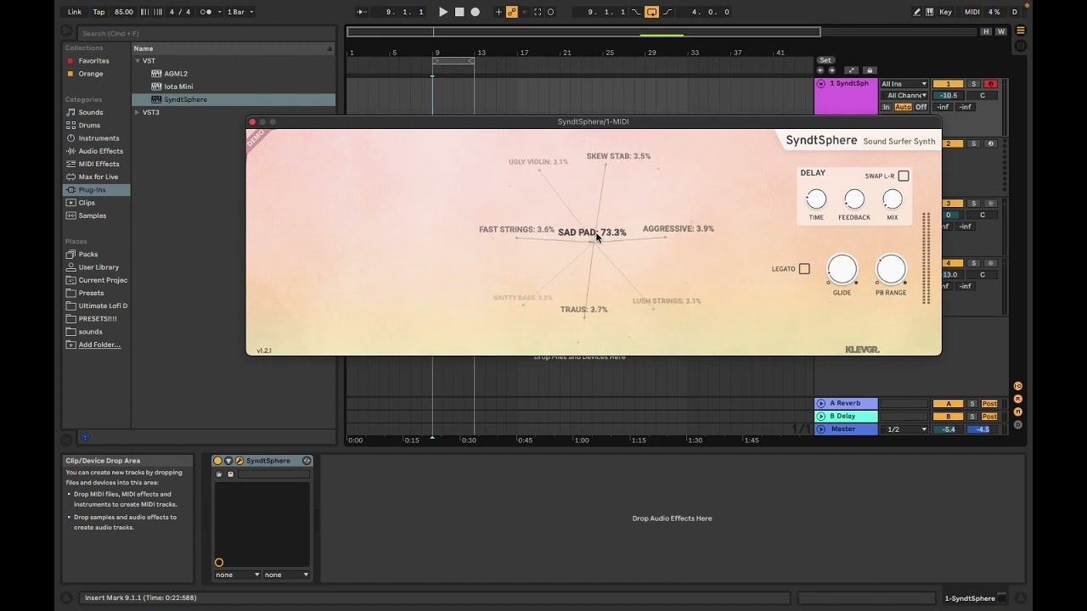This screenshot has width=1087, height=611.
Task: Collapse the VST folder
Action: click(138, 61)
